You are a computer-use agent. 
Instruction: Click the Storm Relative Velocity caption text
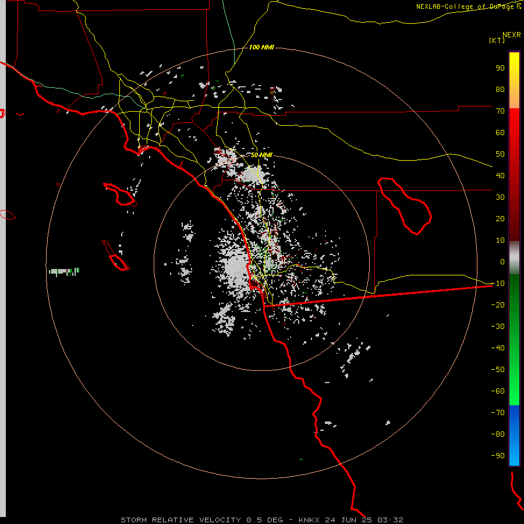click(261, 520)
